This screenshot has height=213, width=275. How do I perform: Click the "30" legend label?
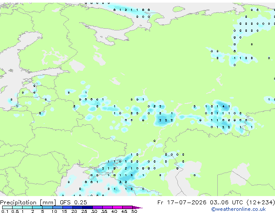click(x=94, y=211)
